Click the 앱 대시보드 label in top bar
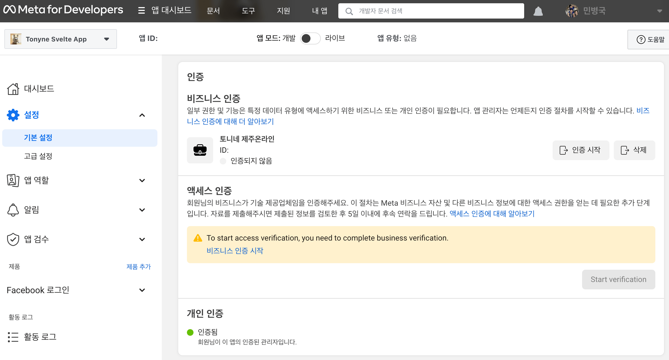The image size is (669, 360). [x=172, y=10]
